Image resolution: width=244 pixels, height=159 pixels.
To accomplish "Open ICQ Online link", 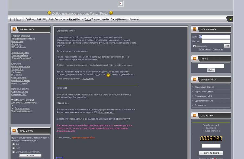I will [16, 64].
